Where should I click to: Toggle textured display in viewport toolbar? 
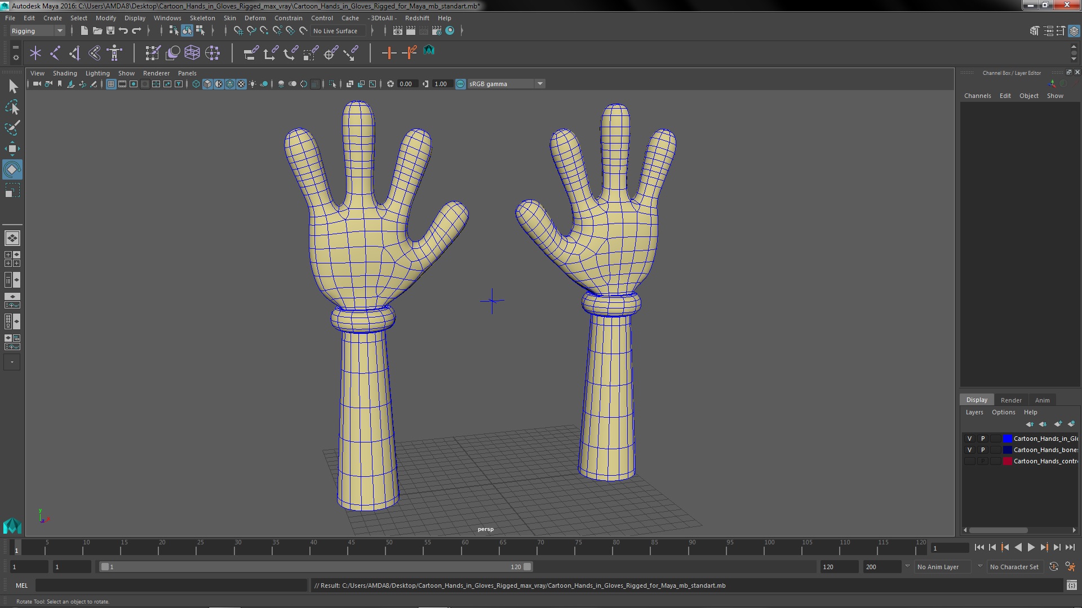coord(241,84)
